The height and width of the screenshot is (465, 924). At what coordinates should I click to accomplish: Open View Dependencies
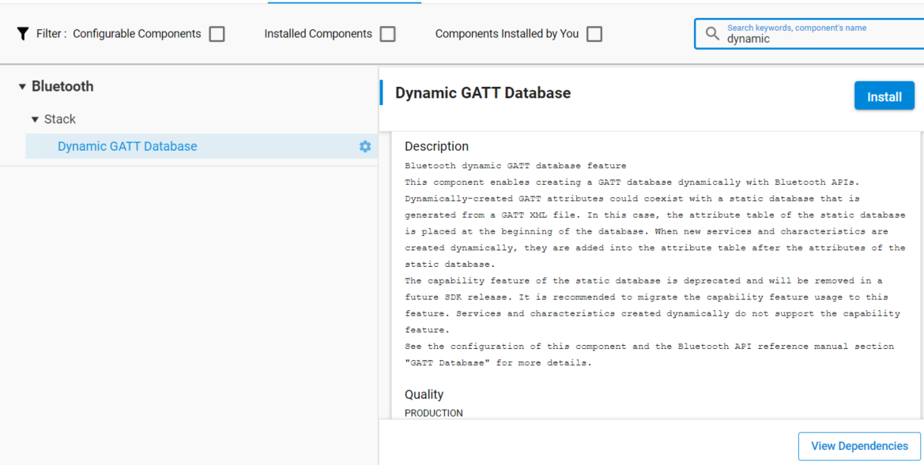(858, 446)
